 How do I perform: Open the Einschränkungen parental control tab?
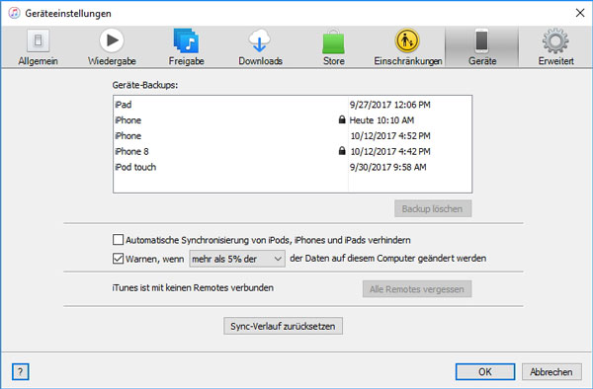407,47
